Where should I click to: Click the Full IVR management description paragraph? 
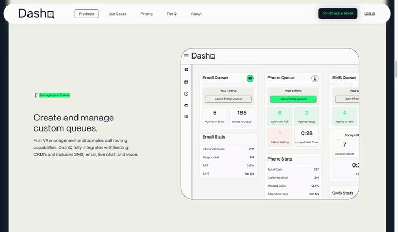coord(86,147)
